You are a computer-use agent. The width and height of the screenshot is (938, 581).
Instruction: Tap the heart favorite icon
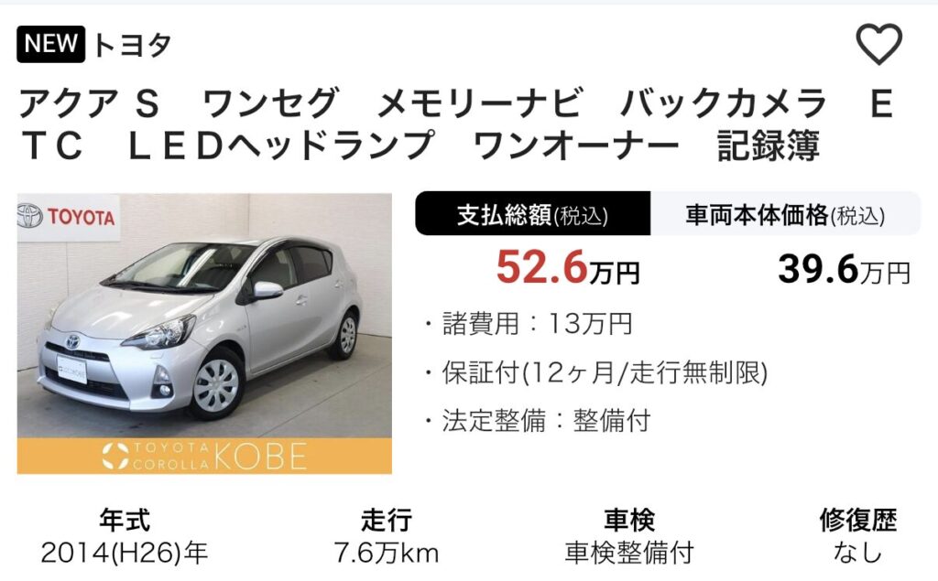coord(878,44)
